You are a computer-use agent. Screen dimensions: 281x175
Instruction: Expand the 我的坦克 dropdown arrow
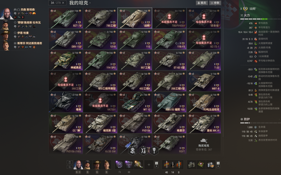click(x=90, y=3)
